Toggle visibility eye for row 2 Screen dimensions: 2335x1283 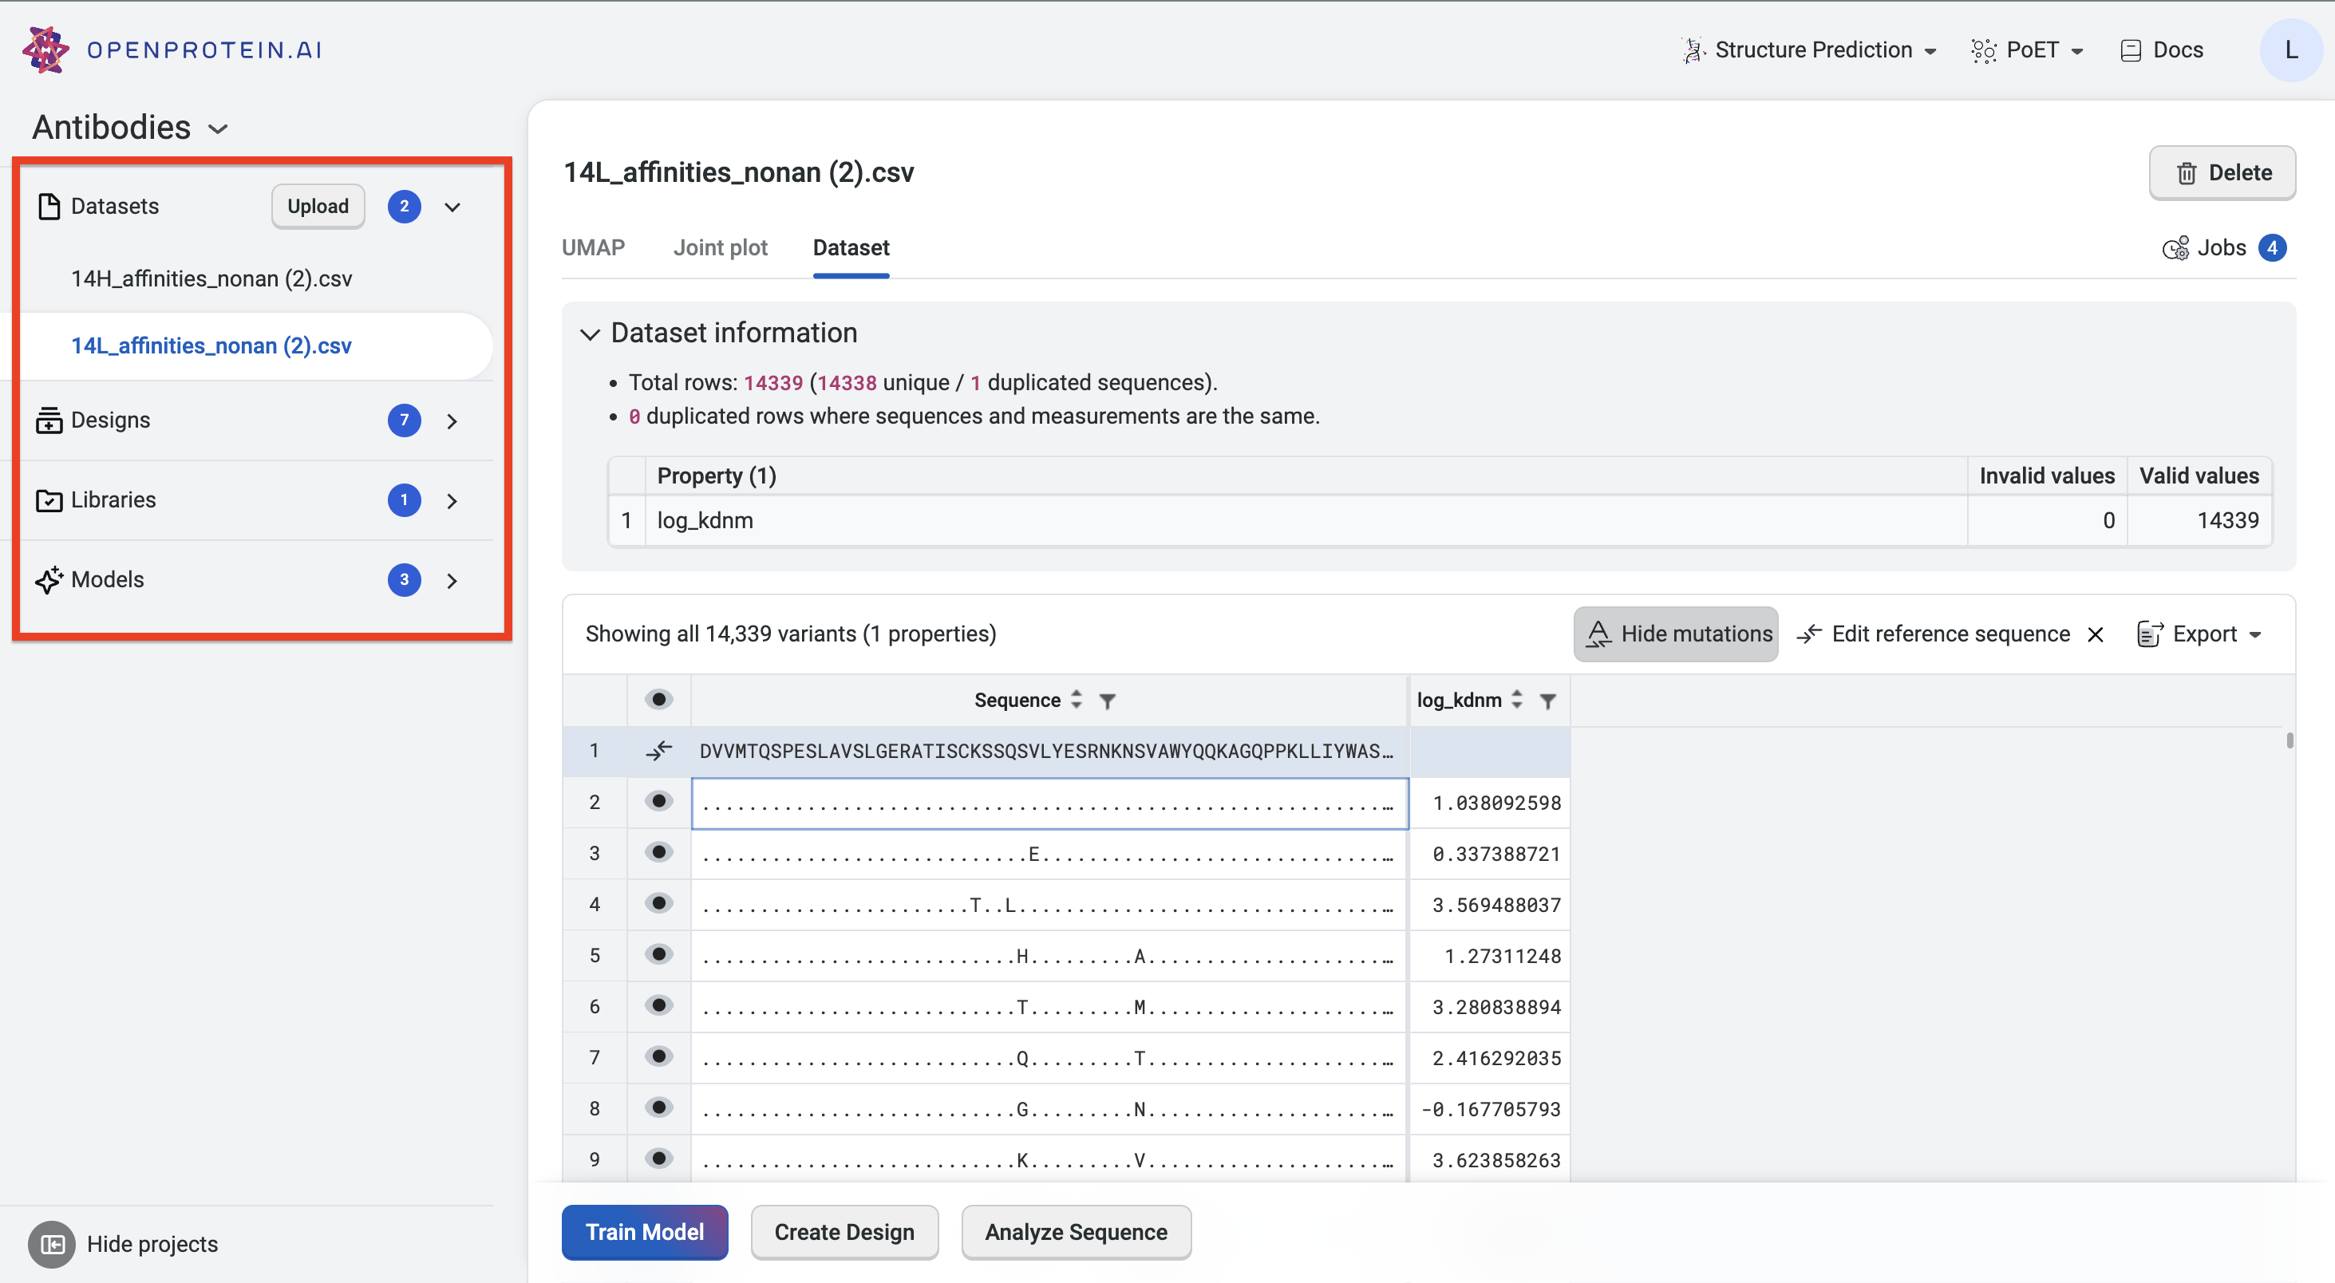click(658, 801)
